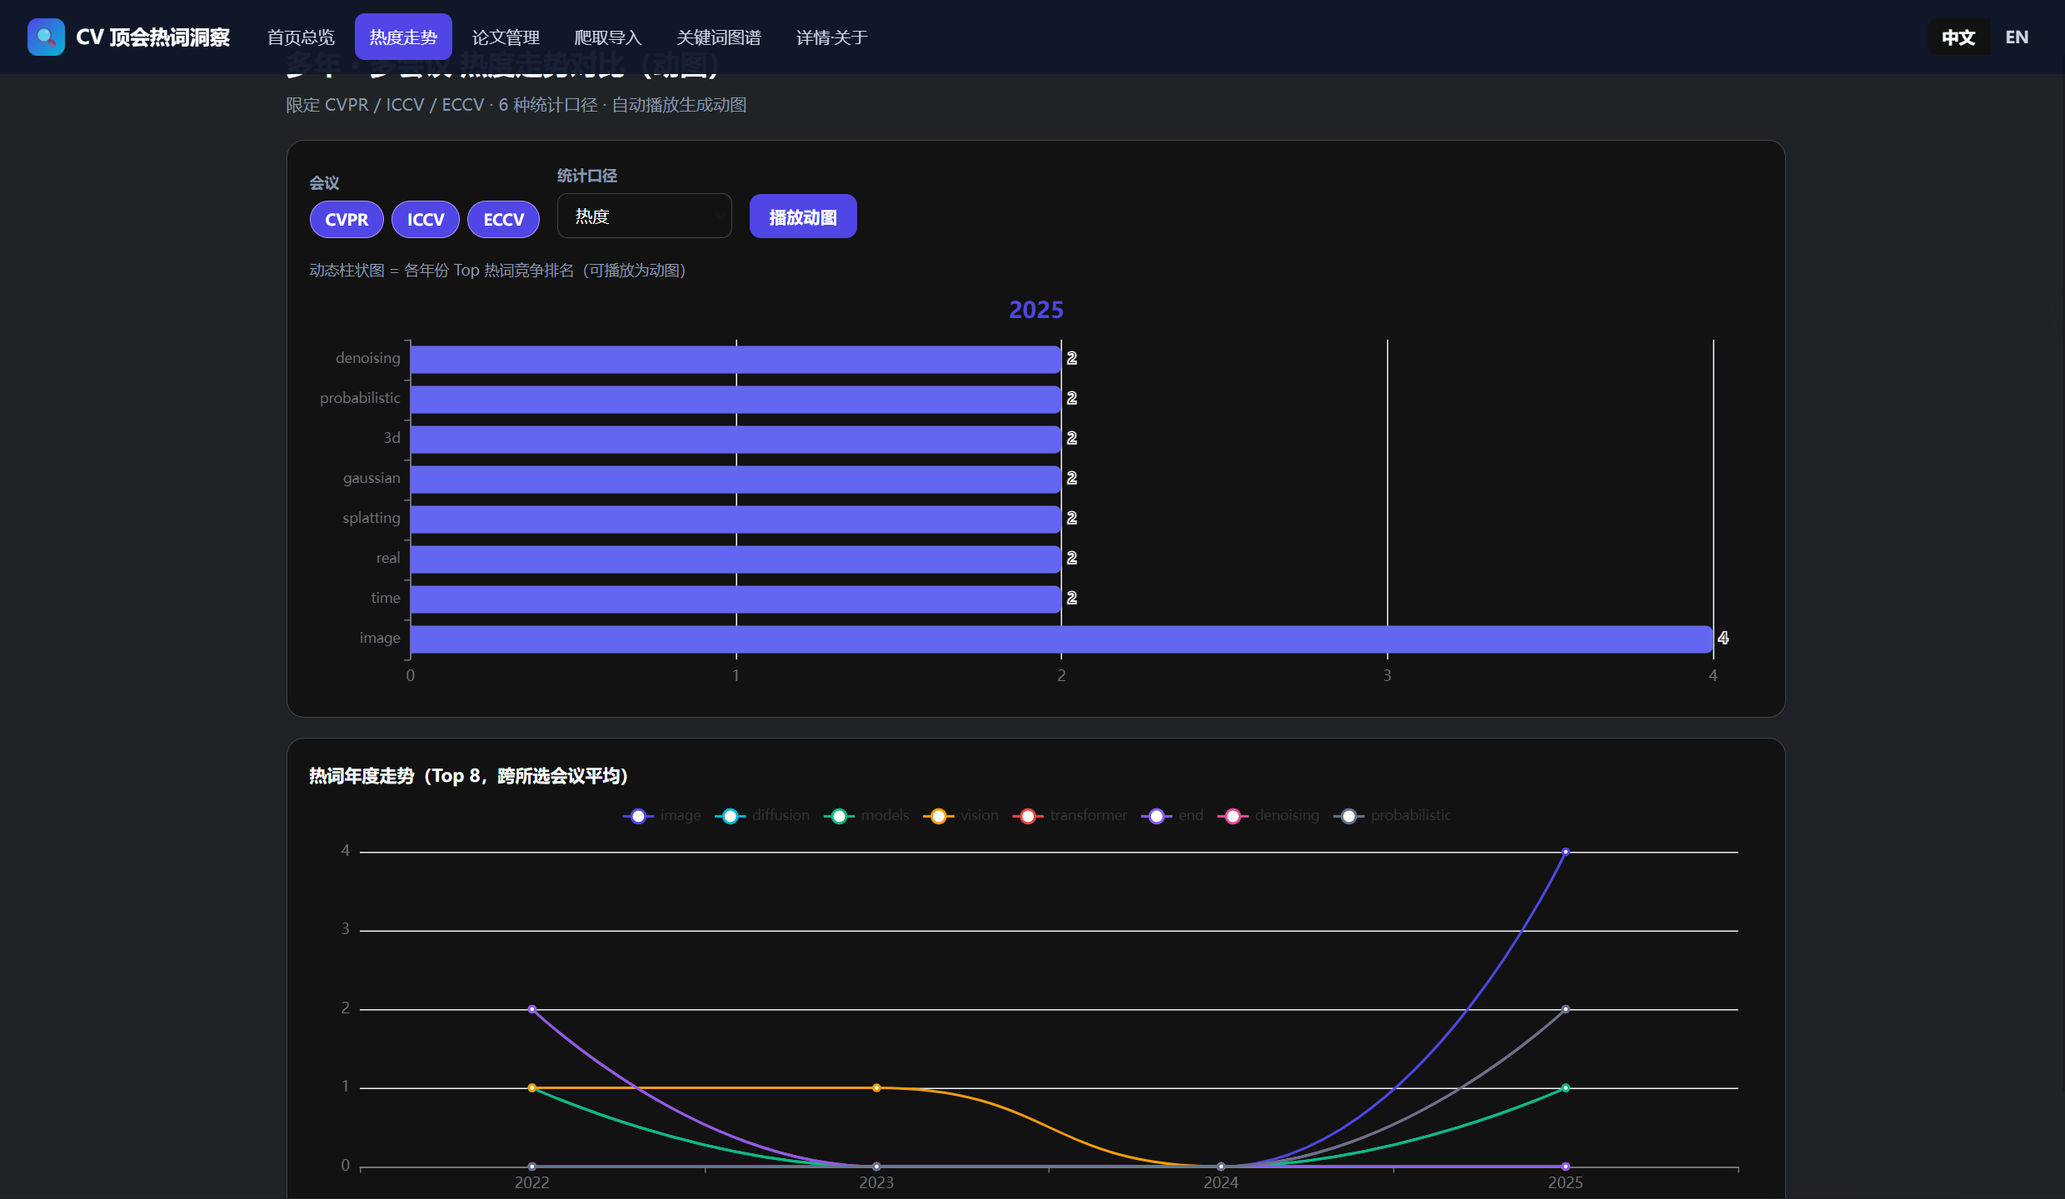Click the image bar in ranking chart

(1061, 639)
